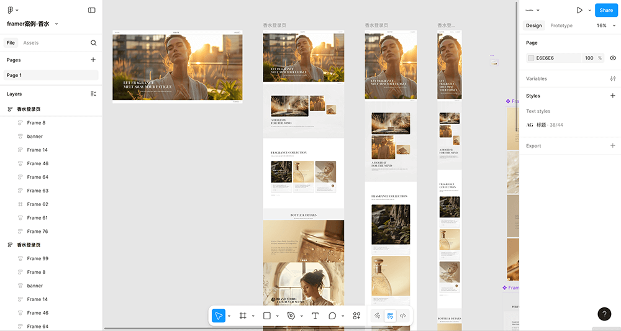This screenshot has height=331, width=621.
Task: Expand shape tool options arrow
Action: 277,316
